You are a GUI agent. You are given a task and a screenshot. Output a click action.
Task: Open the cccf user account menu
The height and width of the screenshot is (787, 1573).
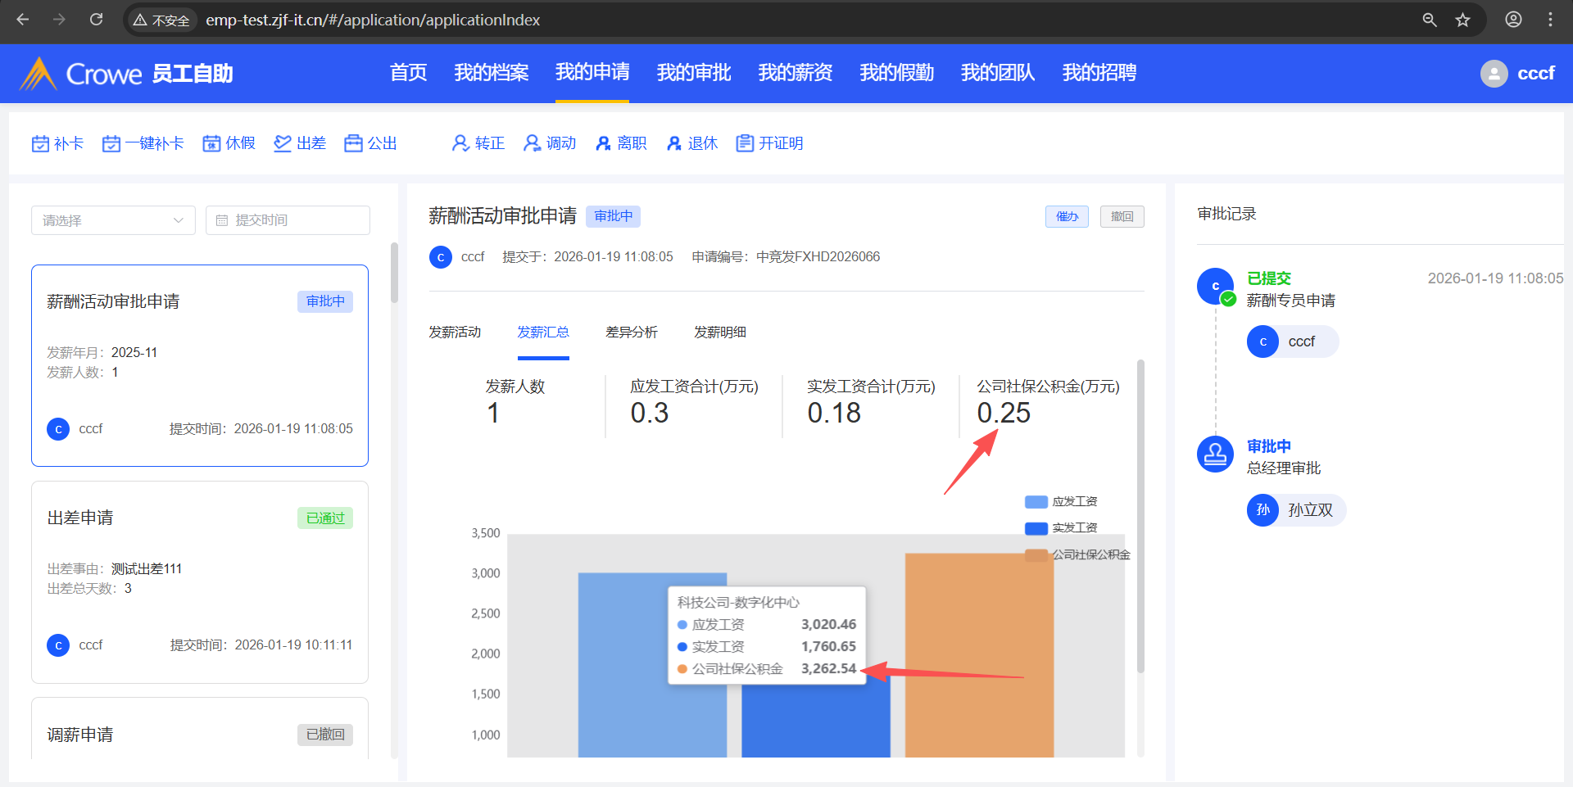[x=1517, y=74]
